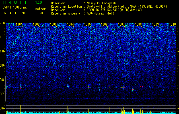Click the 1.0 kHz axis label
179x114 pixels.
tap(3, 51)
